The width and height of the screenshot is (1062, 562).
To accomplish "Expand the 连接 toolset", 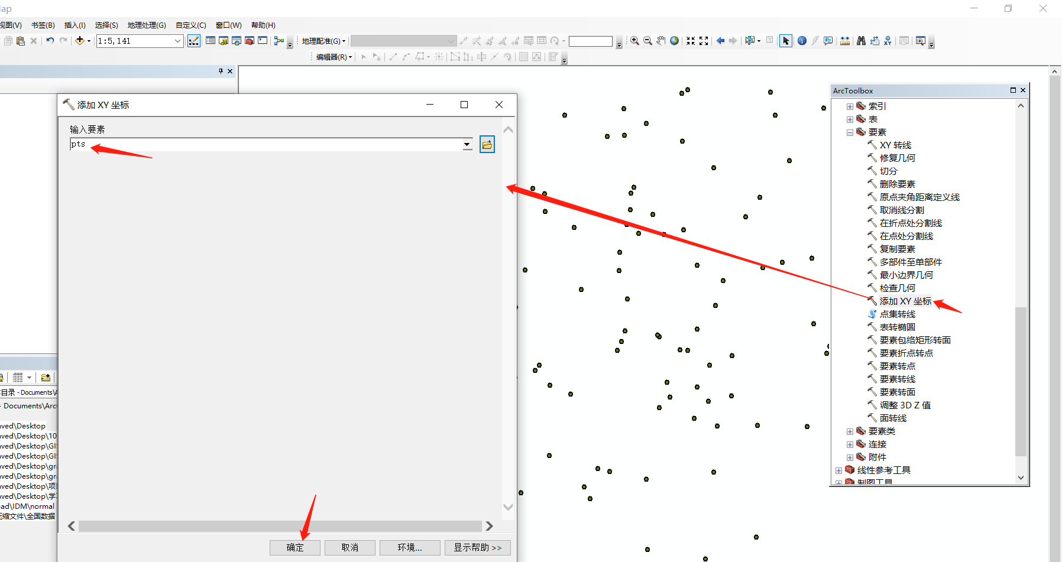I will coord(850,444).
